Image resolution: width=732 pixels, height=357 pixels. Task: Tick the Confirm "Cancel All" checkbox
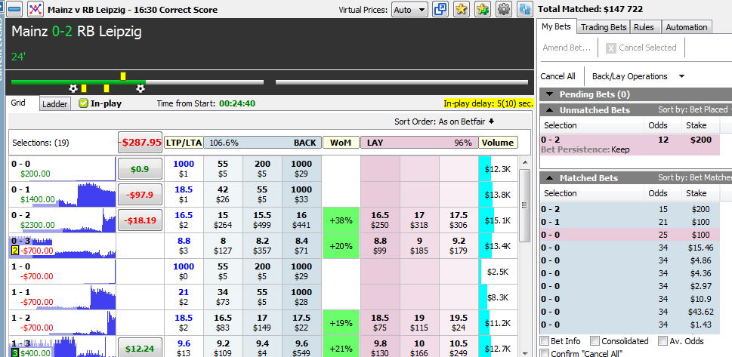tap(545, 353)
